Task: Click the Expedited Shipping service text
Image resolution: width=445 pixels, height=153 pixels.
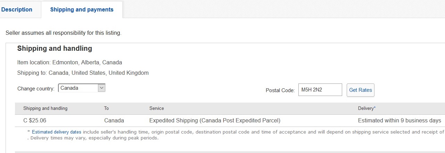Action: click(x=214, y=121)
